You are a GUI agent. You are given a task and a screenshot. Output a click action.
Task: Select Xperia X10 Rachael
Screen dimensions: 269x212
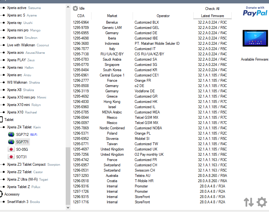pos(22,112)
